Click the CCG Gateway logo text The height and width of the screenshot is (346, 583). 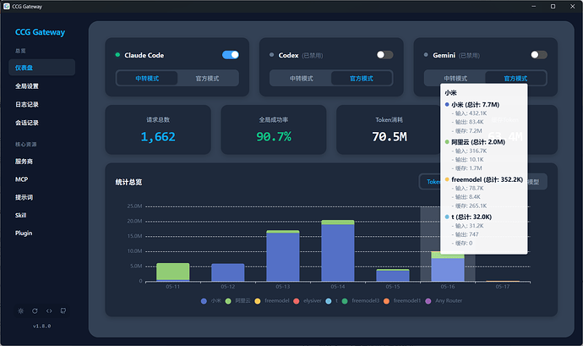tap(41, 32)
